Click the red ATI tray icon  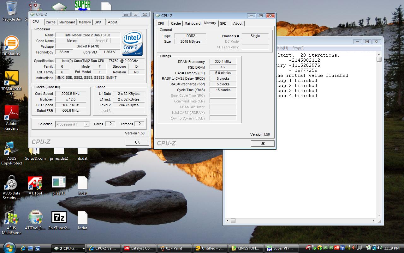[337, 248]
